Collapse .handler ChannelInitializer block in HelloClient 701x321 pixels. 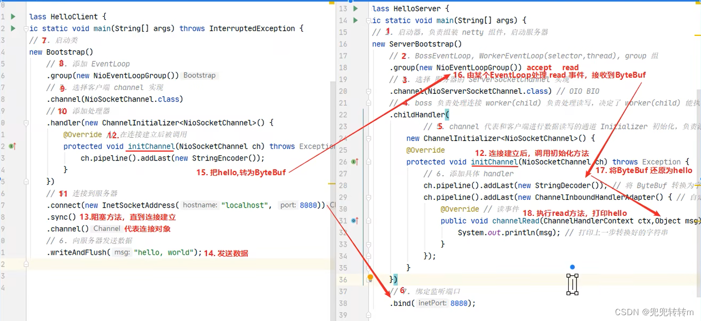point(26,123)
